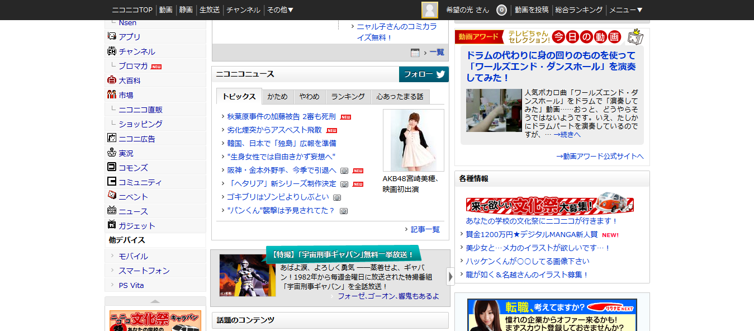
Task: Click the ニュース sidebar icon
Action: 111,211
